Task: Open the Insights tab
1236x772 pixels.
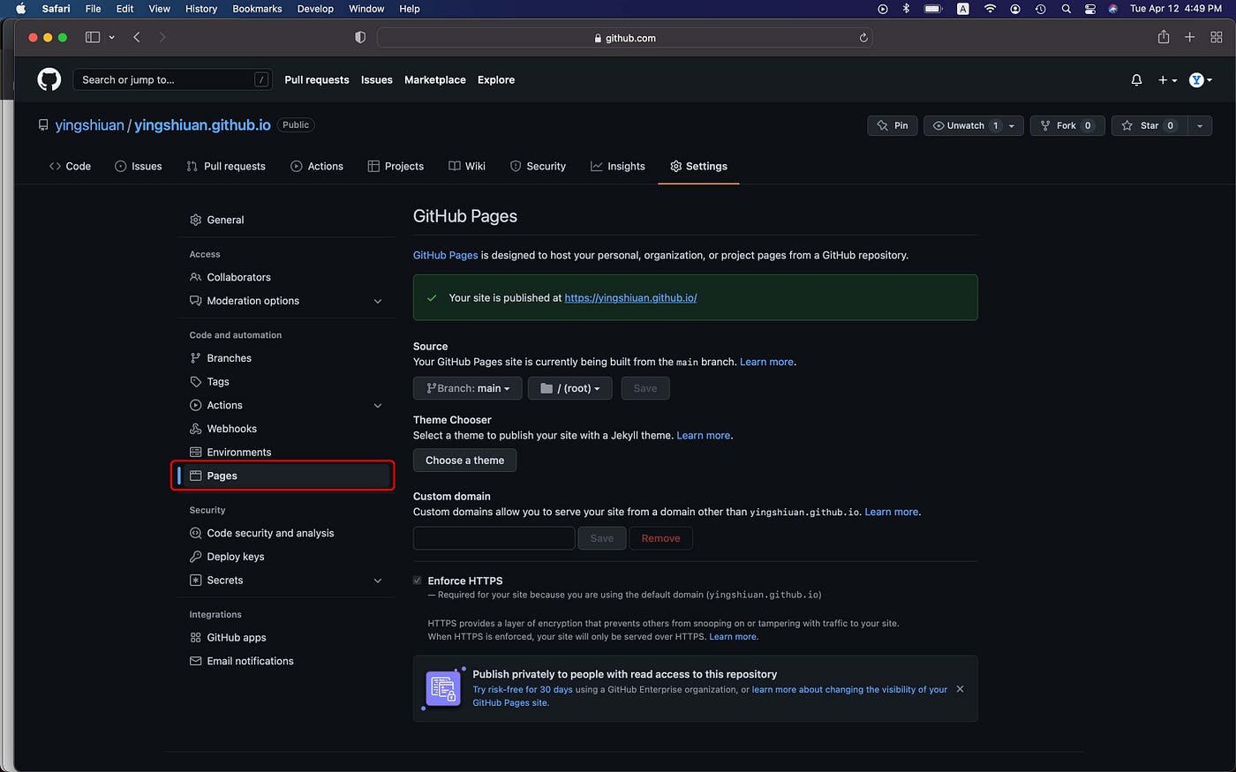Action: pyautogui.click(x=618, y=166)
